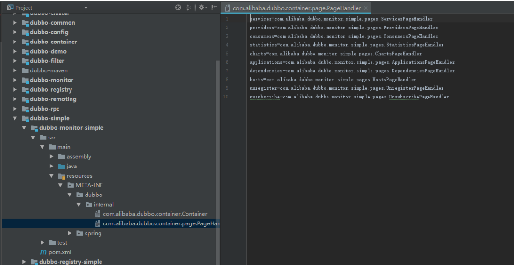Expand the java source folder arrow
The image size is (514, 265).
tap(52, 166)
